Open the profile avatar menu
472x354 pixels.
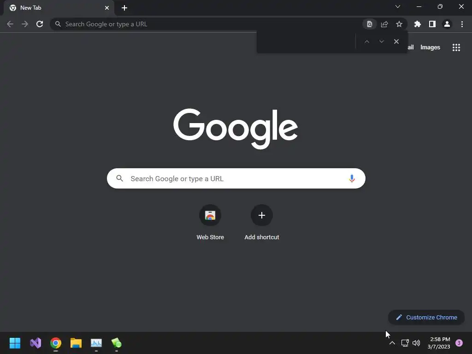pos(447,24)
